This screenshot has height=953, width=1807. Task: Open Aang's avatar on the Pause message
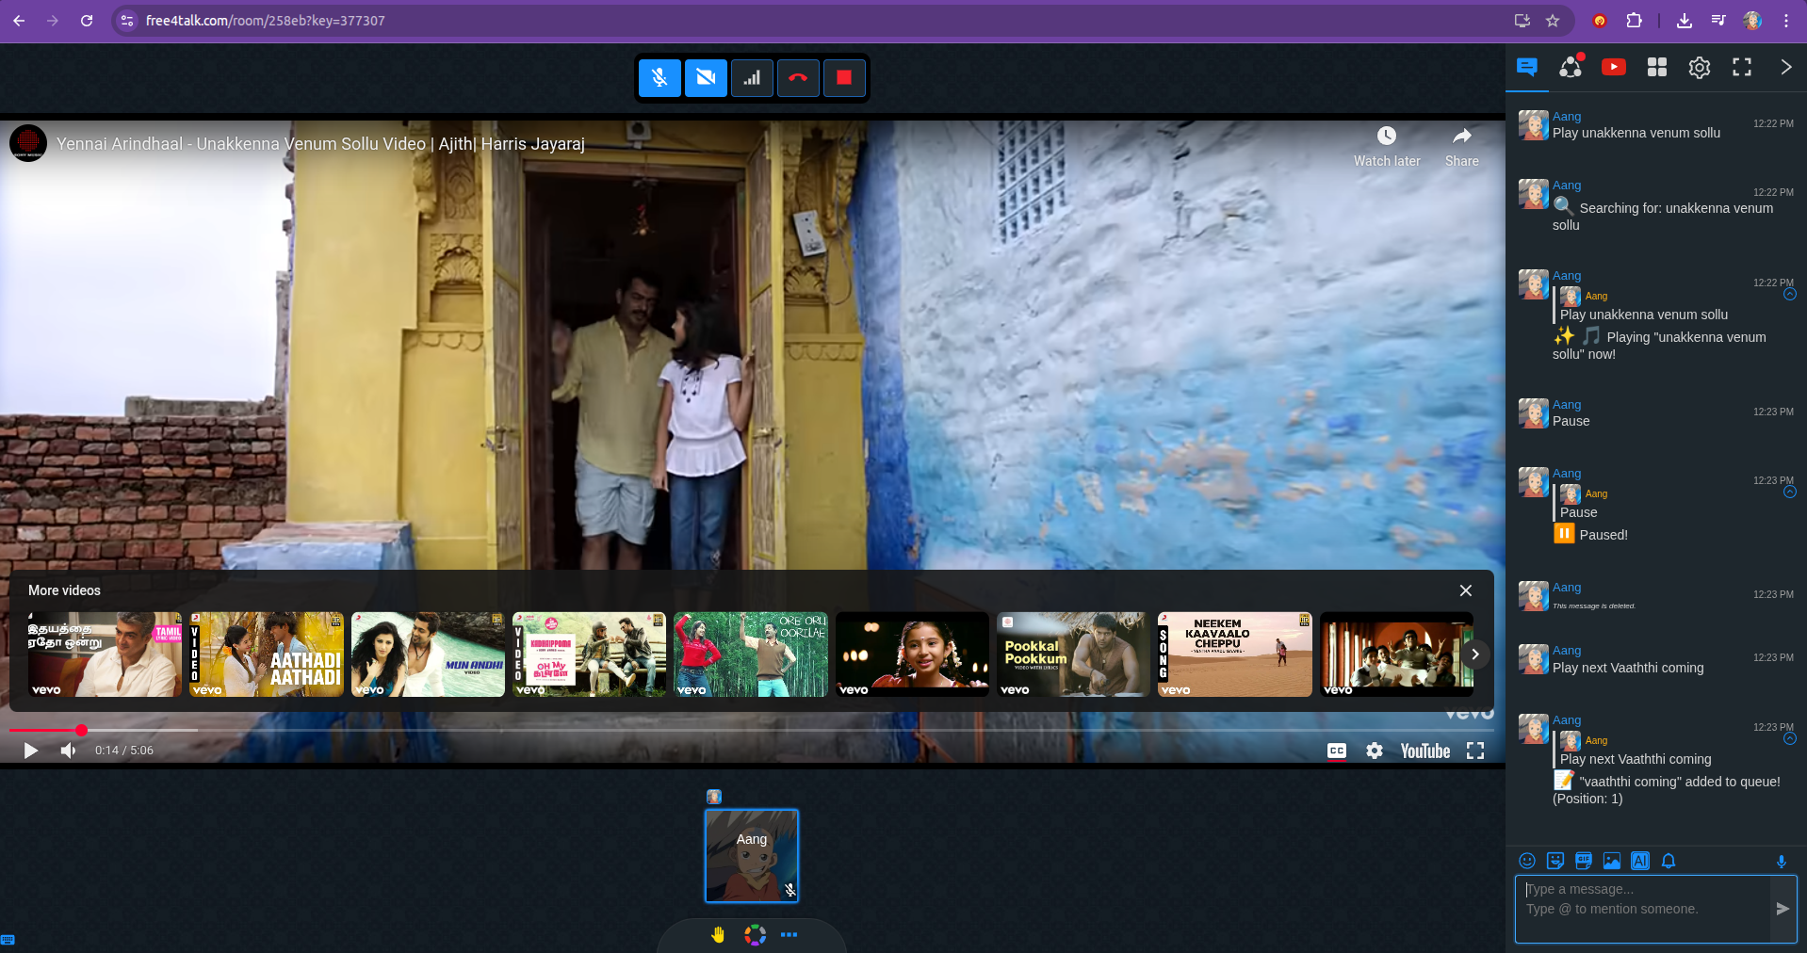pyautogui.click(x=1533, y=413)
